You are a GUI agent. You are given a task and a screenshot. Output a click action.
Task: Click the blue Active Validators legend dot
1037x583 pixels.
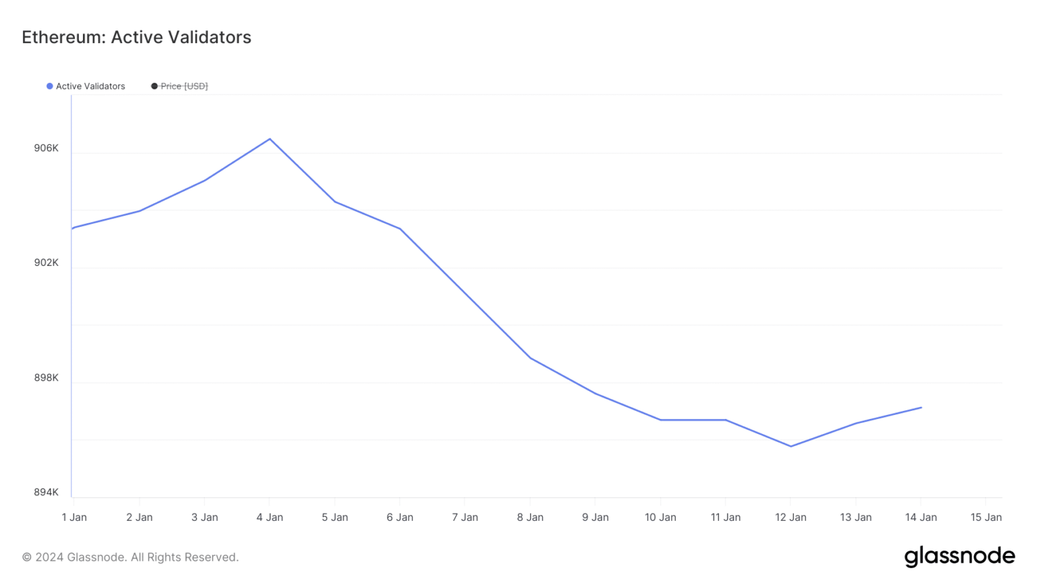[x=50, y=86]
